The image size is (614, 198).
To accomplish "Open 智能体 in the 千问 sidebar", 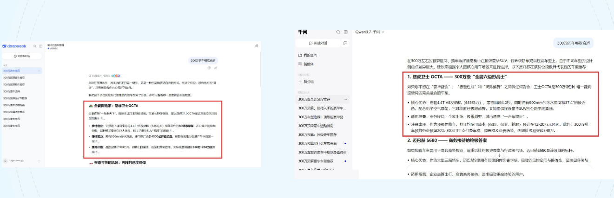I will tap(306, 64).
